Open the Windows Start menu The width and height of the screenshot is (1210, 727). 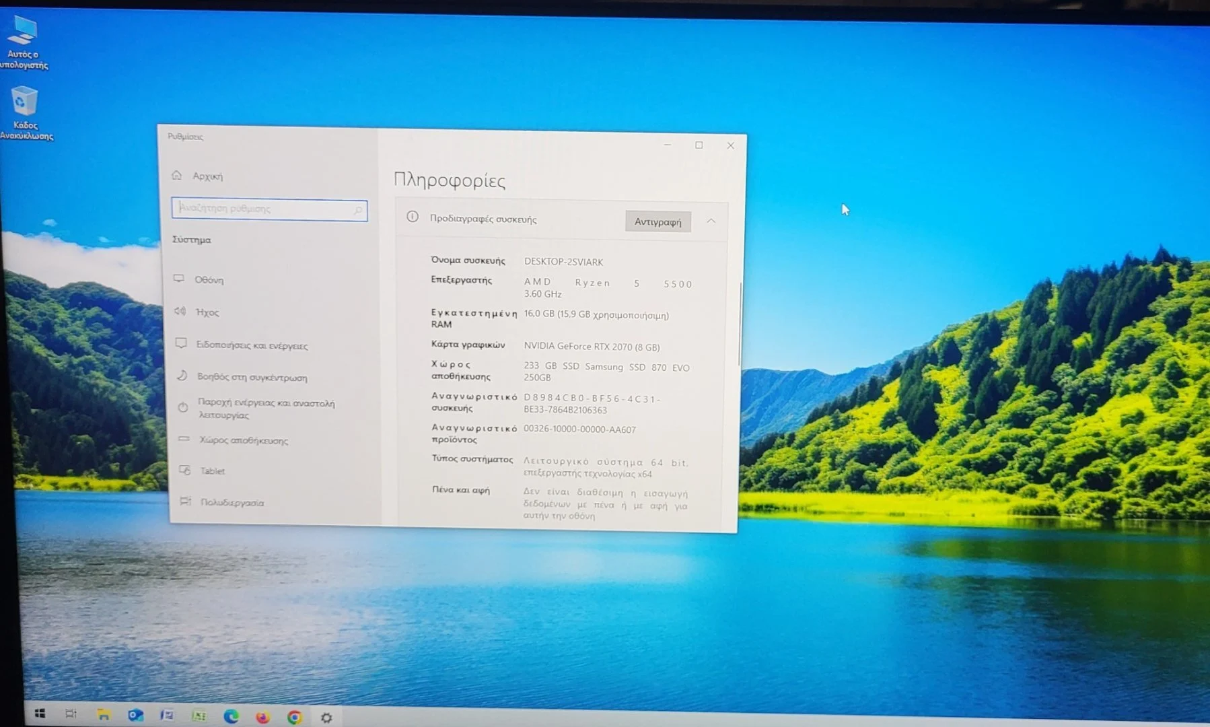40,714
